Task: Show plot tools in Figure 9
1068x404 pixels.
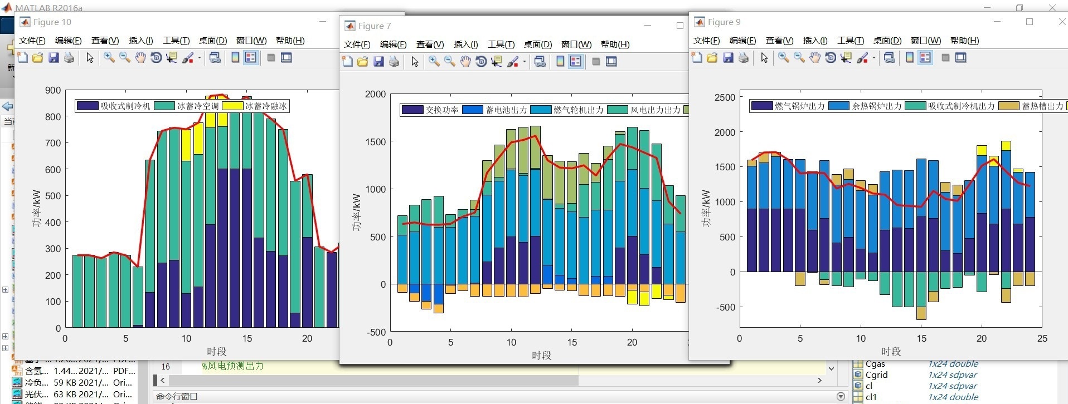Action: point(961,57)
